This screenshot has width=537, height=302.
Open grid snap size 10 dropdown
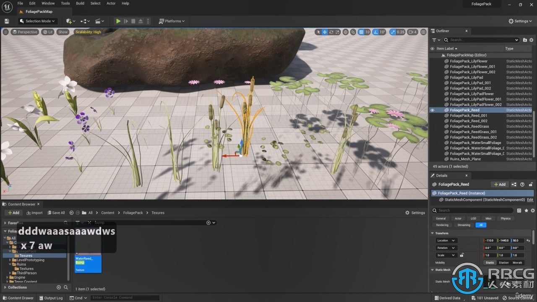point(367,32)
